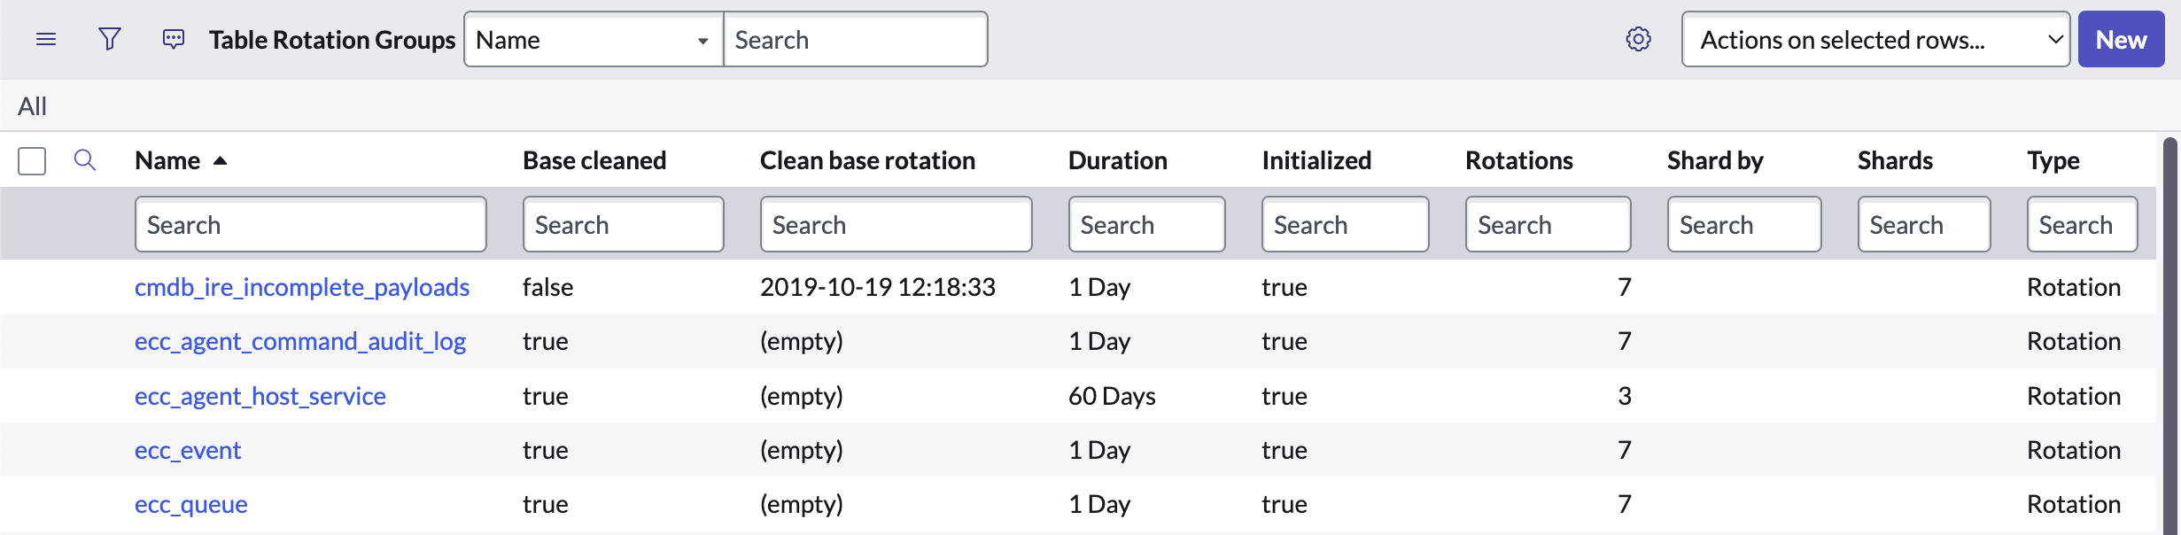This screenshot has width=2181, height=535.
Task: Sort by Shard by column header
Action: [x=1715, y=160]
